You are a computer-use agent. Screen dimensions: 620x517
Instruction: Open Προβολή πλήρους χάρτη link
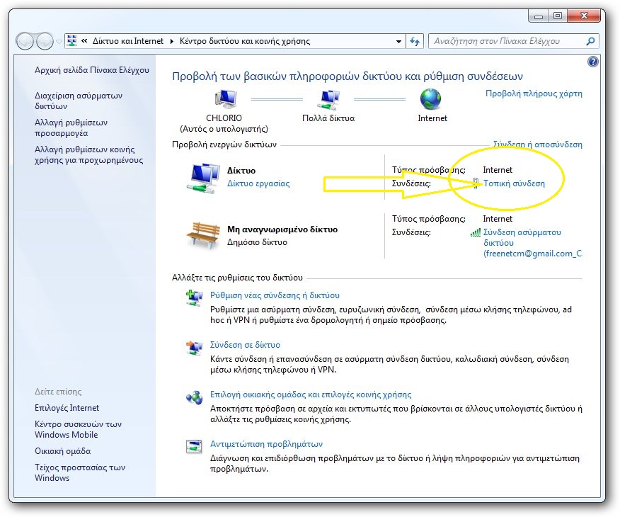pyautogui.click(x=534, y=93)
